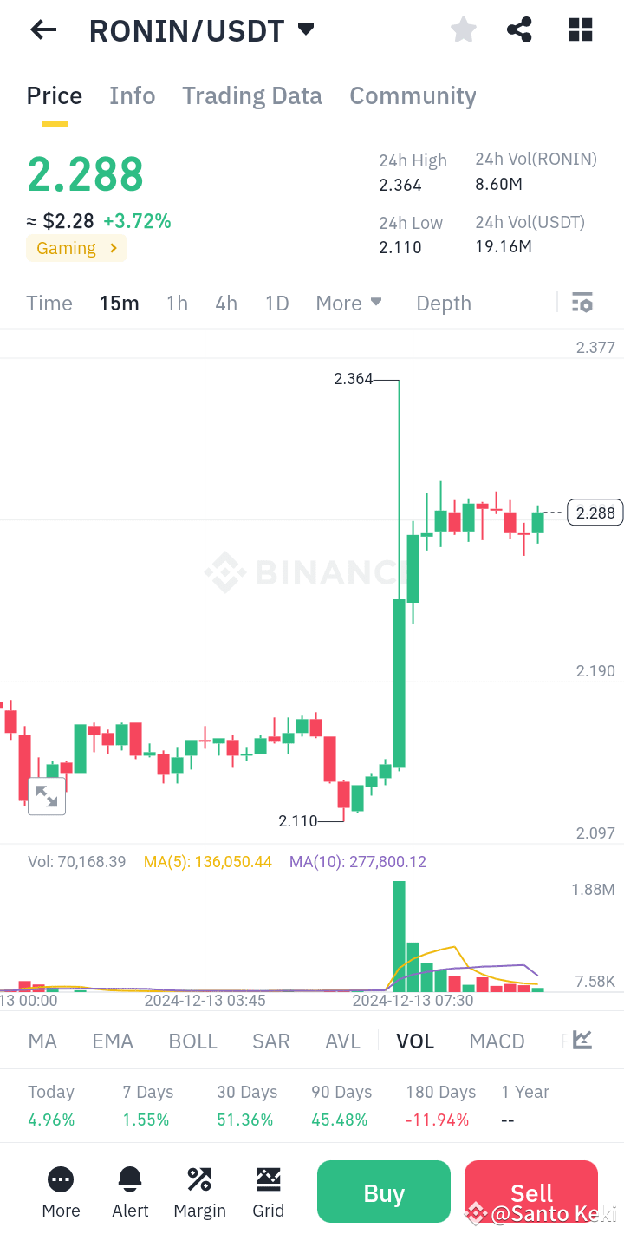624x1234 pixels.
Task: Open the share icon
Action: click(519, 29)
